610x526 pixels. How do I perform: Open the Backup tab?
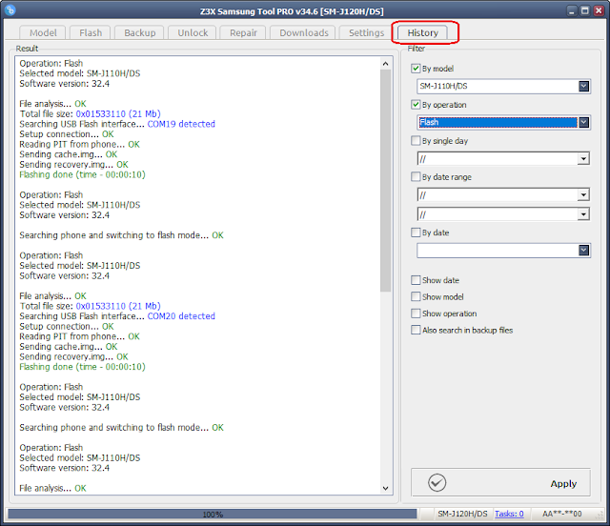point(140,33)
